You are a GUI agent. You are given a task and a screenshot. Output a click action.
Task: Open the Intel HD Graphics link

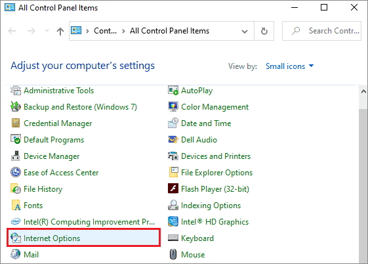coord(215,222)
